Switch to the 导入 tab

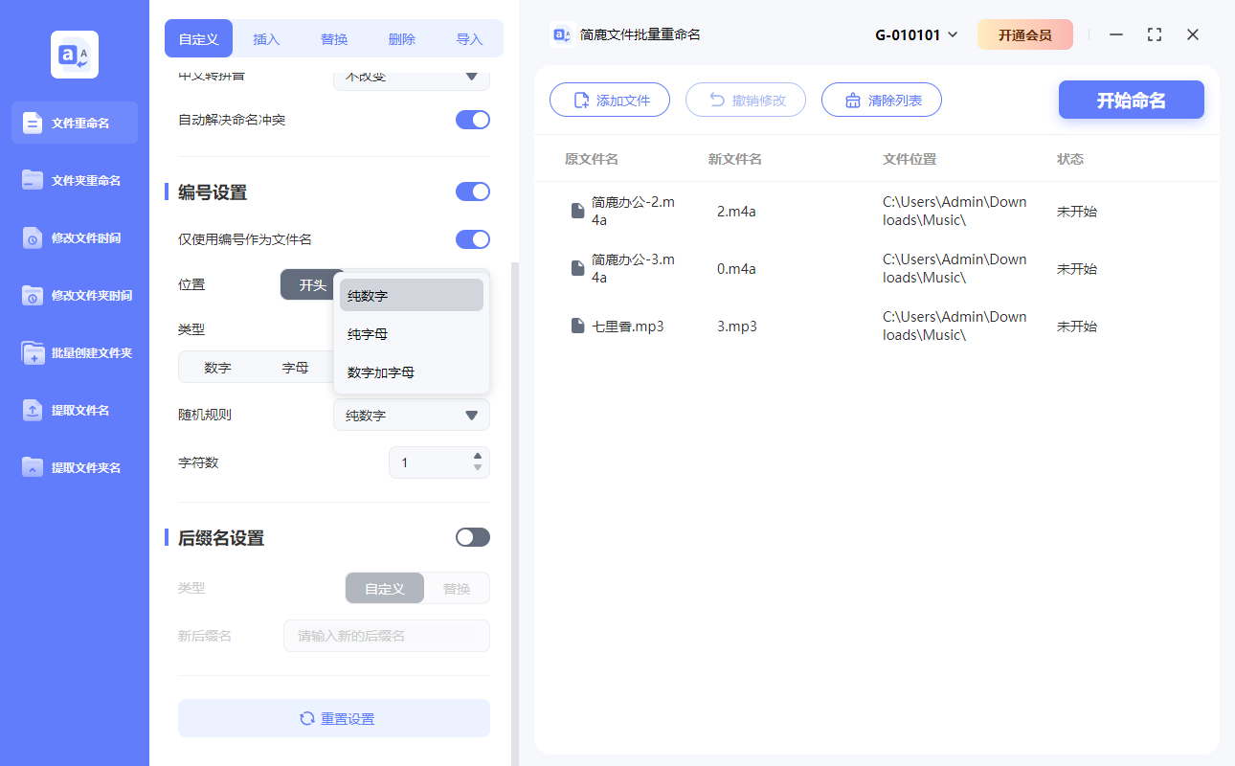click(469, 38)
